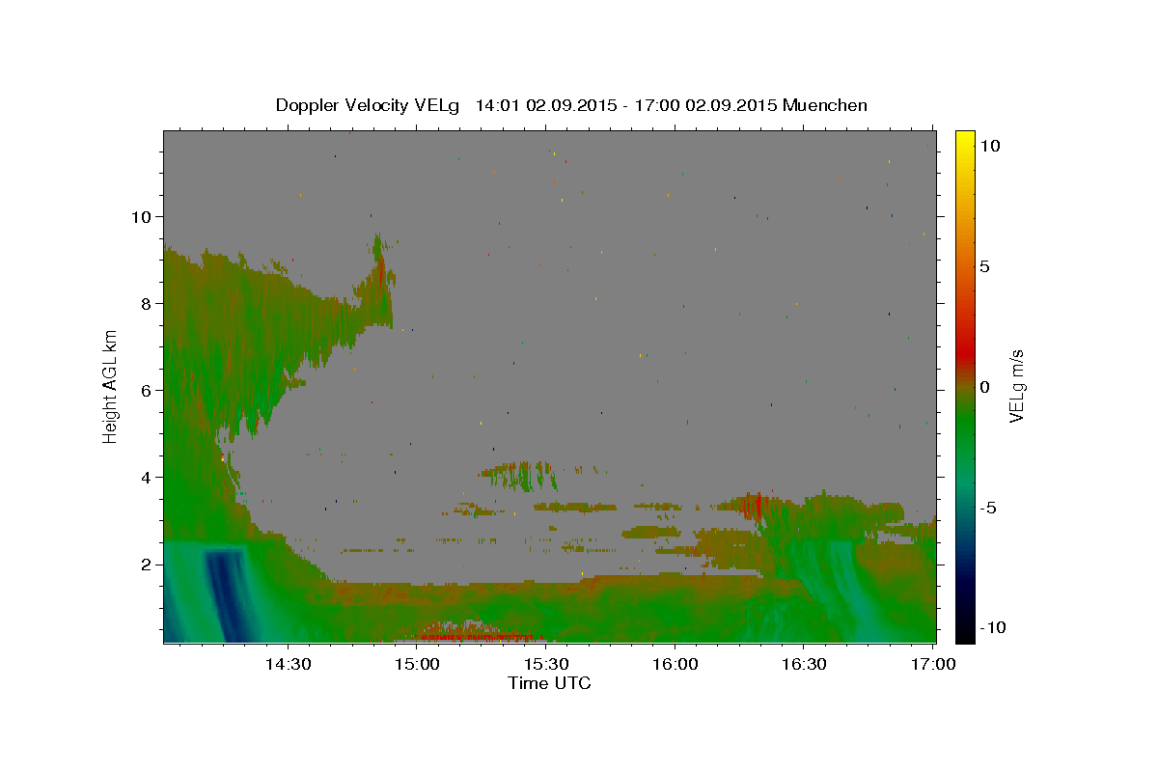The width and height of the screenshot is (1158, 772).
Task: Click the colorbar tick label 0
Action: [x=984, y=387]
